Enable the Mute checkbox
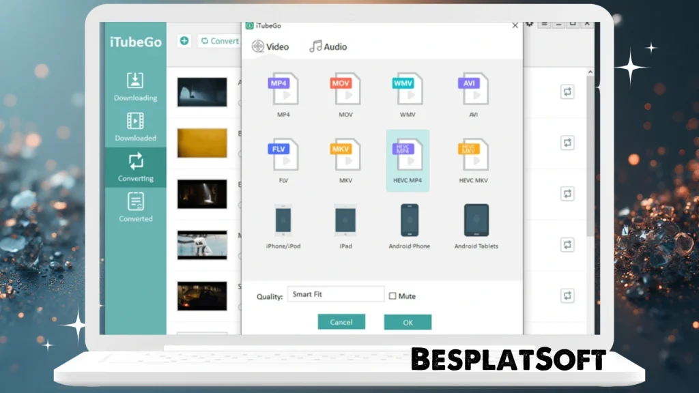This screenshot has height=393, width=699. click(393, 295)
